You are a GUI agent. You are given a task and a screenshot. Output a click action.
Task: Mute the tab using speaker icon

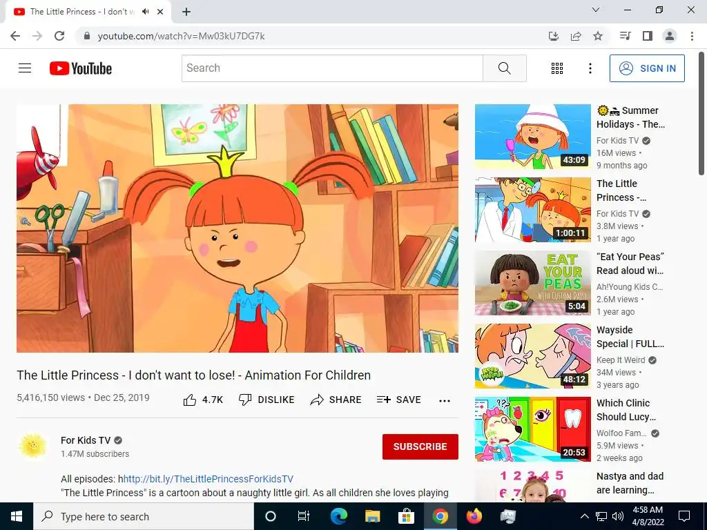145,12
